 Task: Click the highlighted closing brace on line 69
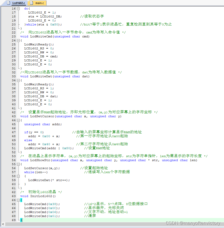click(x=21, y=220)
